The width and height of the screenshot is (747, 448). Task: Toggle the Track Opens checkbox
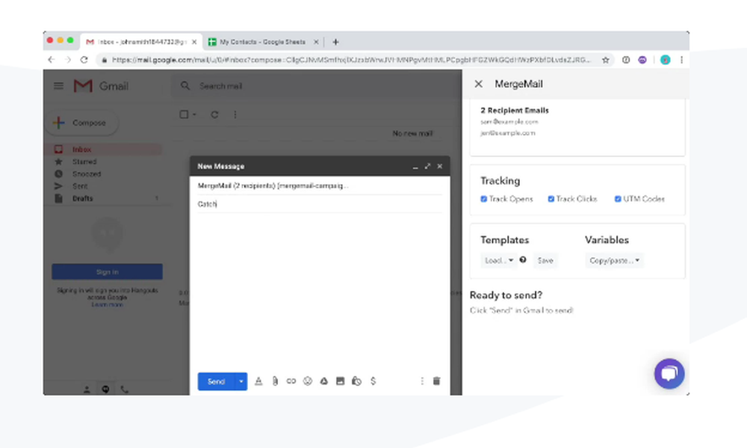coord(483,199)
